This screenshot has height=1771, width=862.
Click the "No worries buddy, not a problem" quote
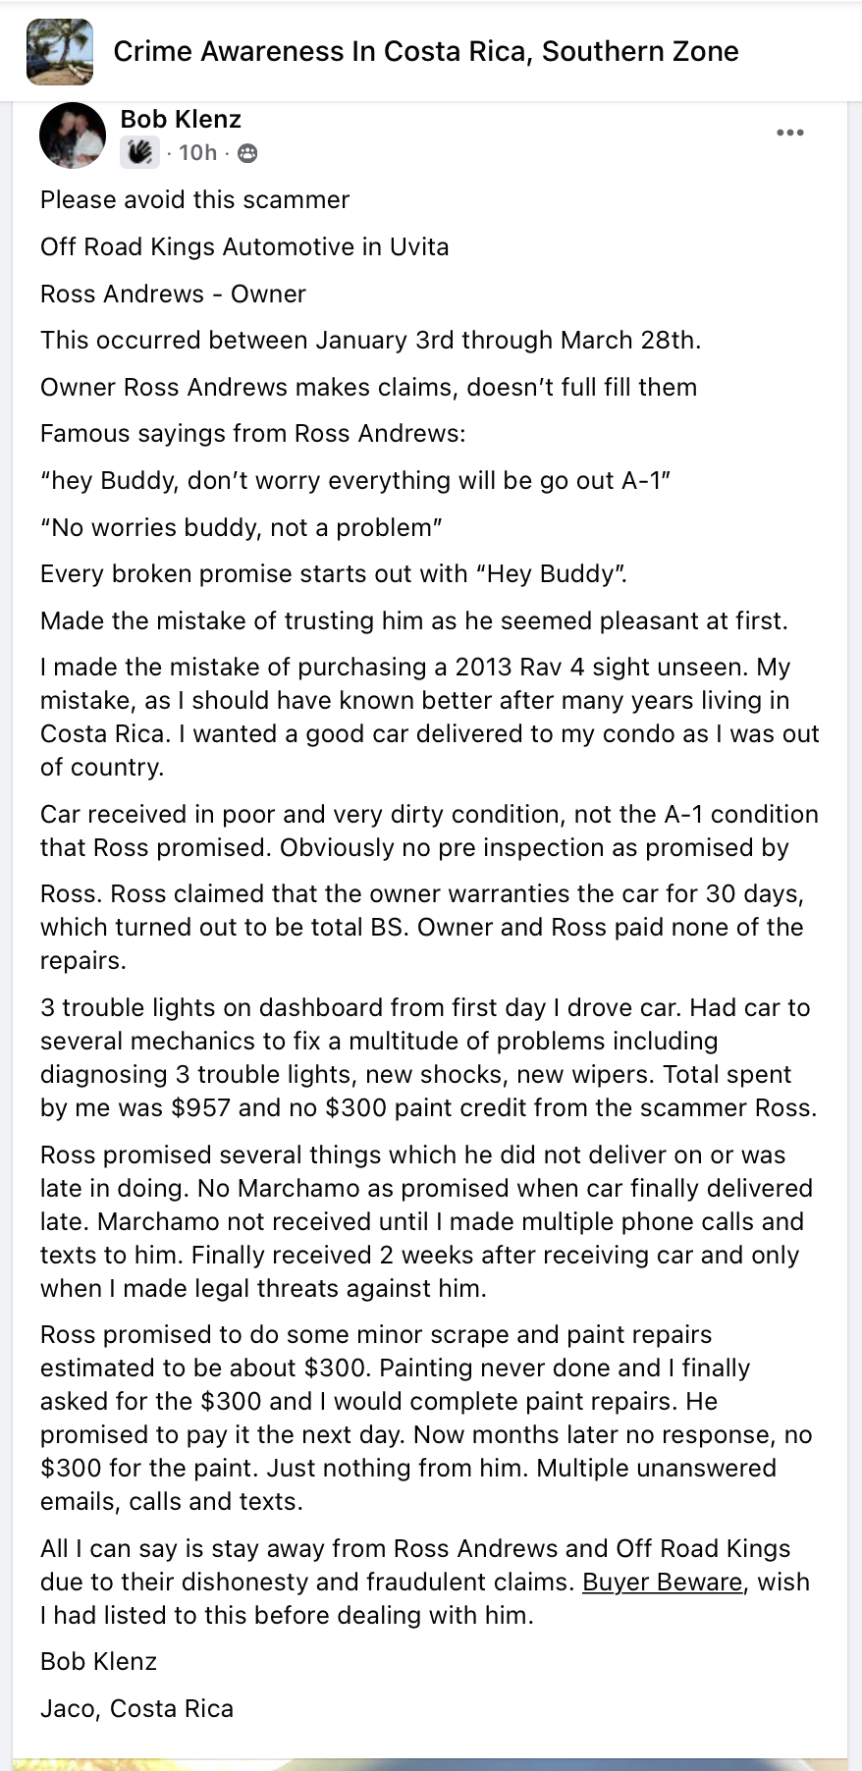[242, 527]
